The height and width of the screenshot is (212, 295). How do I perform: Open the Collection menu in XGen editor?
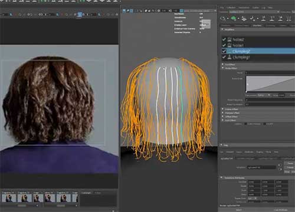point(231,8)
